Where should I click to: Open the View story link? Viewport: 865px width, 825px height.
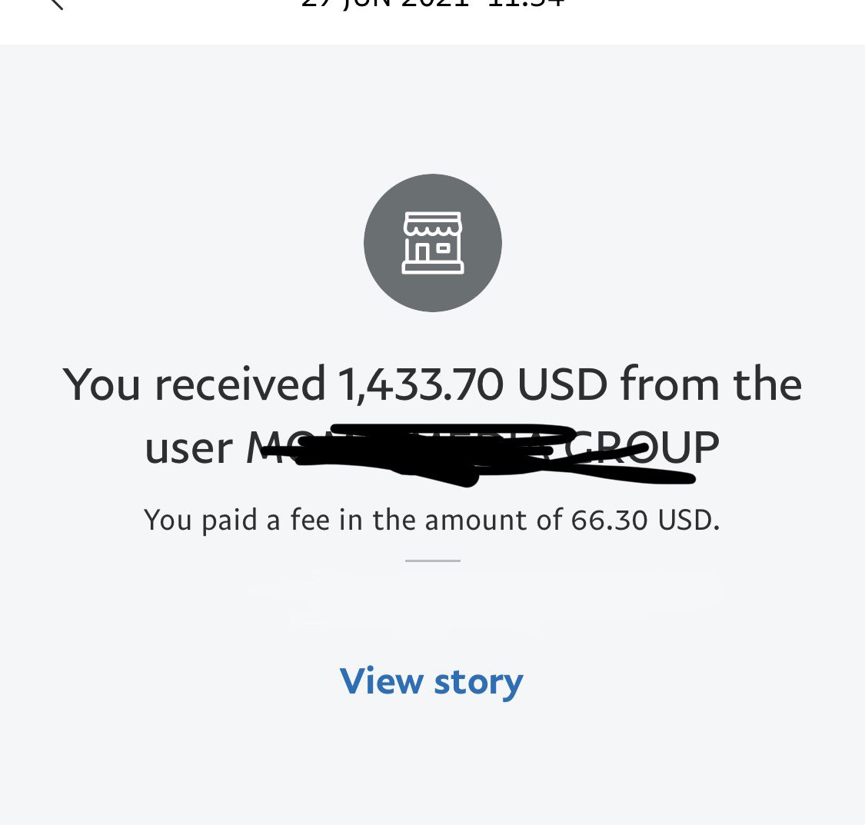431,681
